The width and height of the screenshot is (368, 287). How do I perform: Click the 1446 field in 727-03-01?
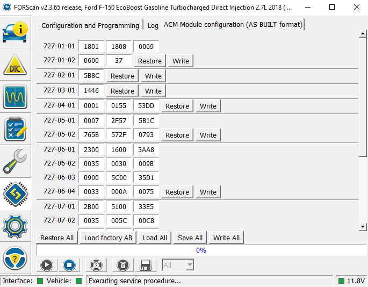point(91,90)
